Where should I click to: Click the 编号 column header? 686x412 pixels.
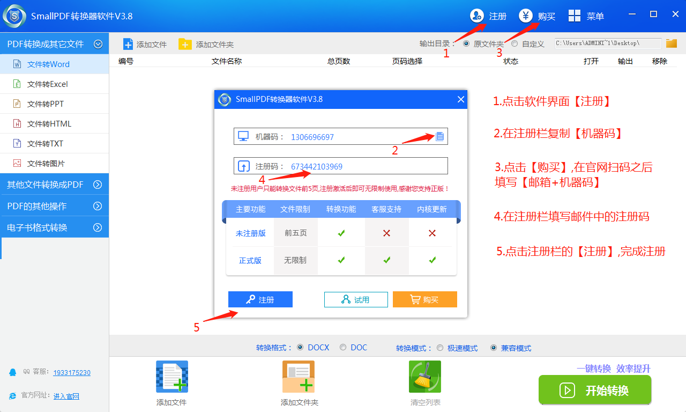(126, 61)
